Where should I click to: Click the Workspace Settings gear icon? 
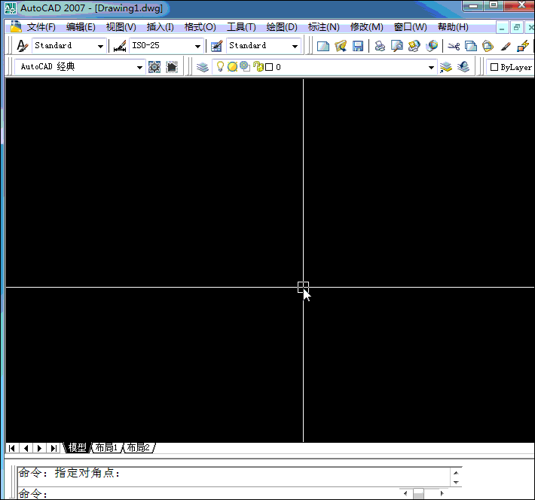coord(154,67)
